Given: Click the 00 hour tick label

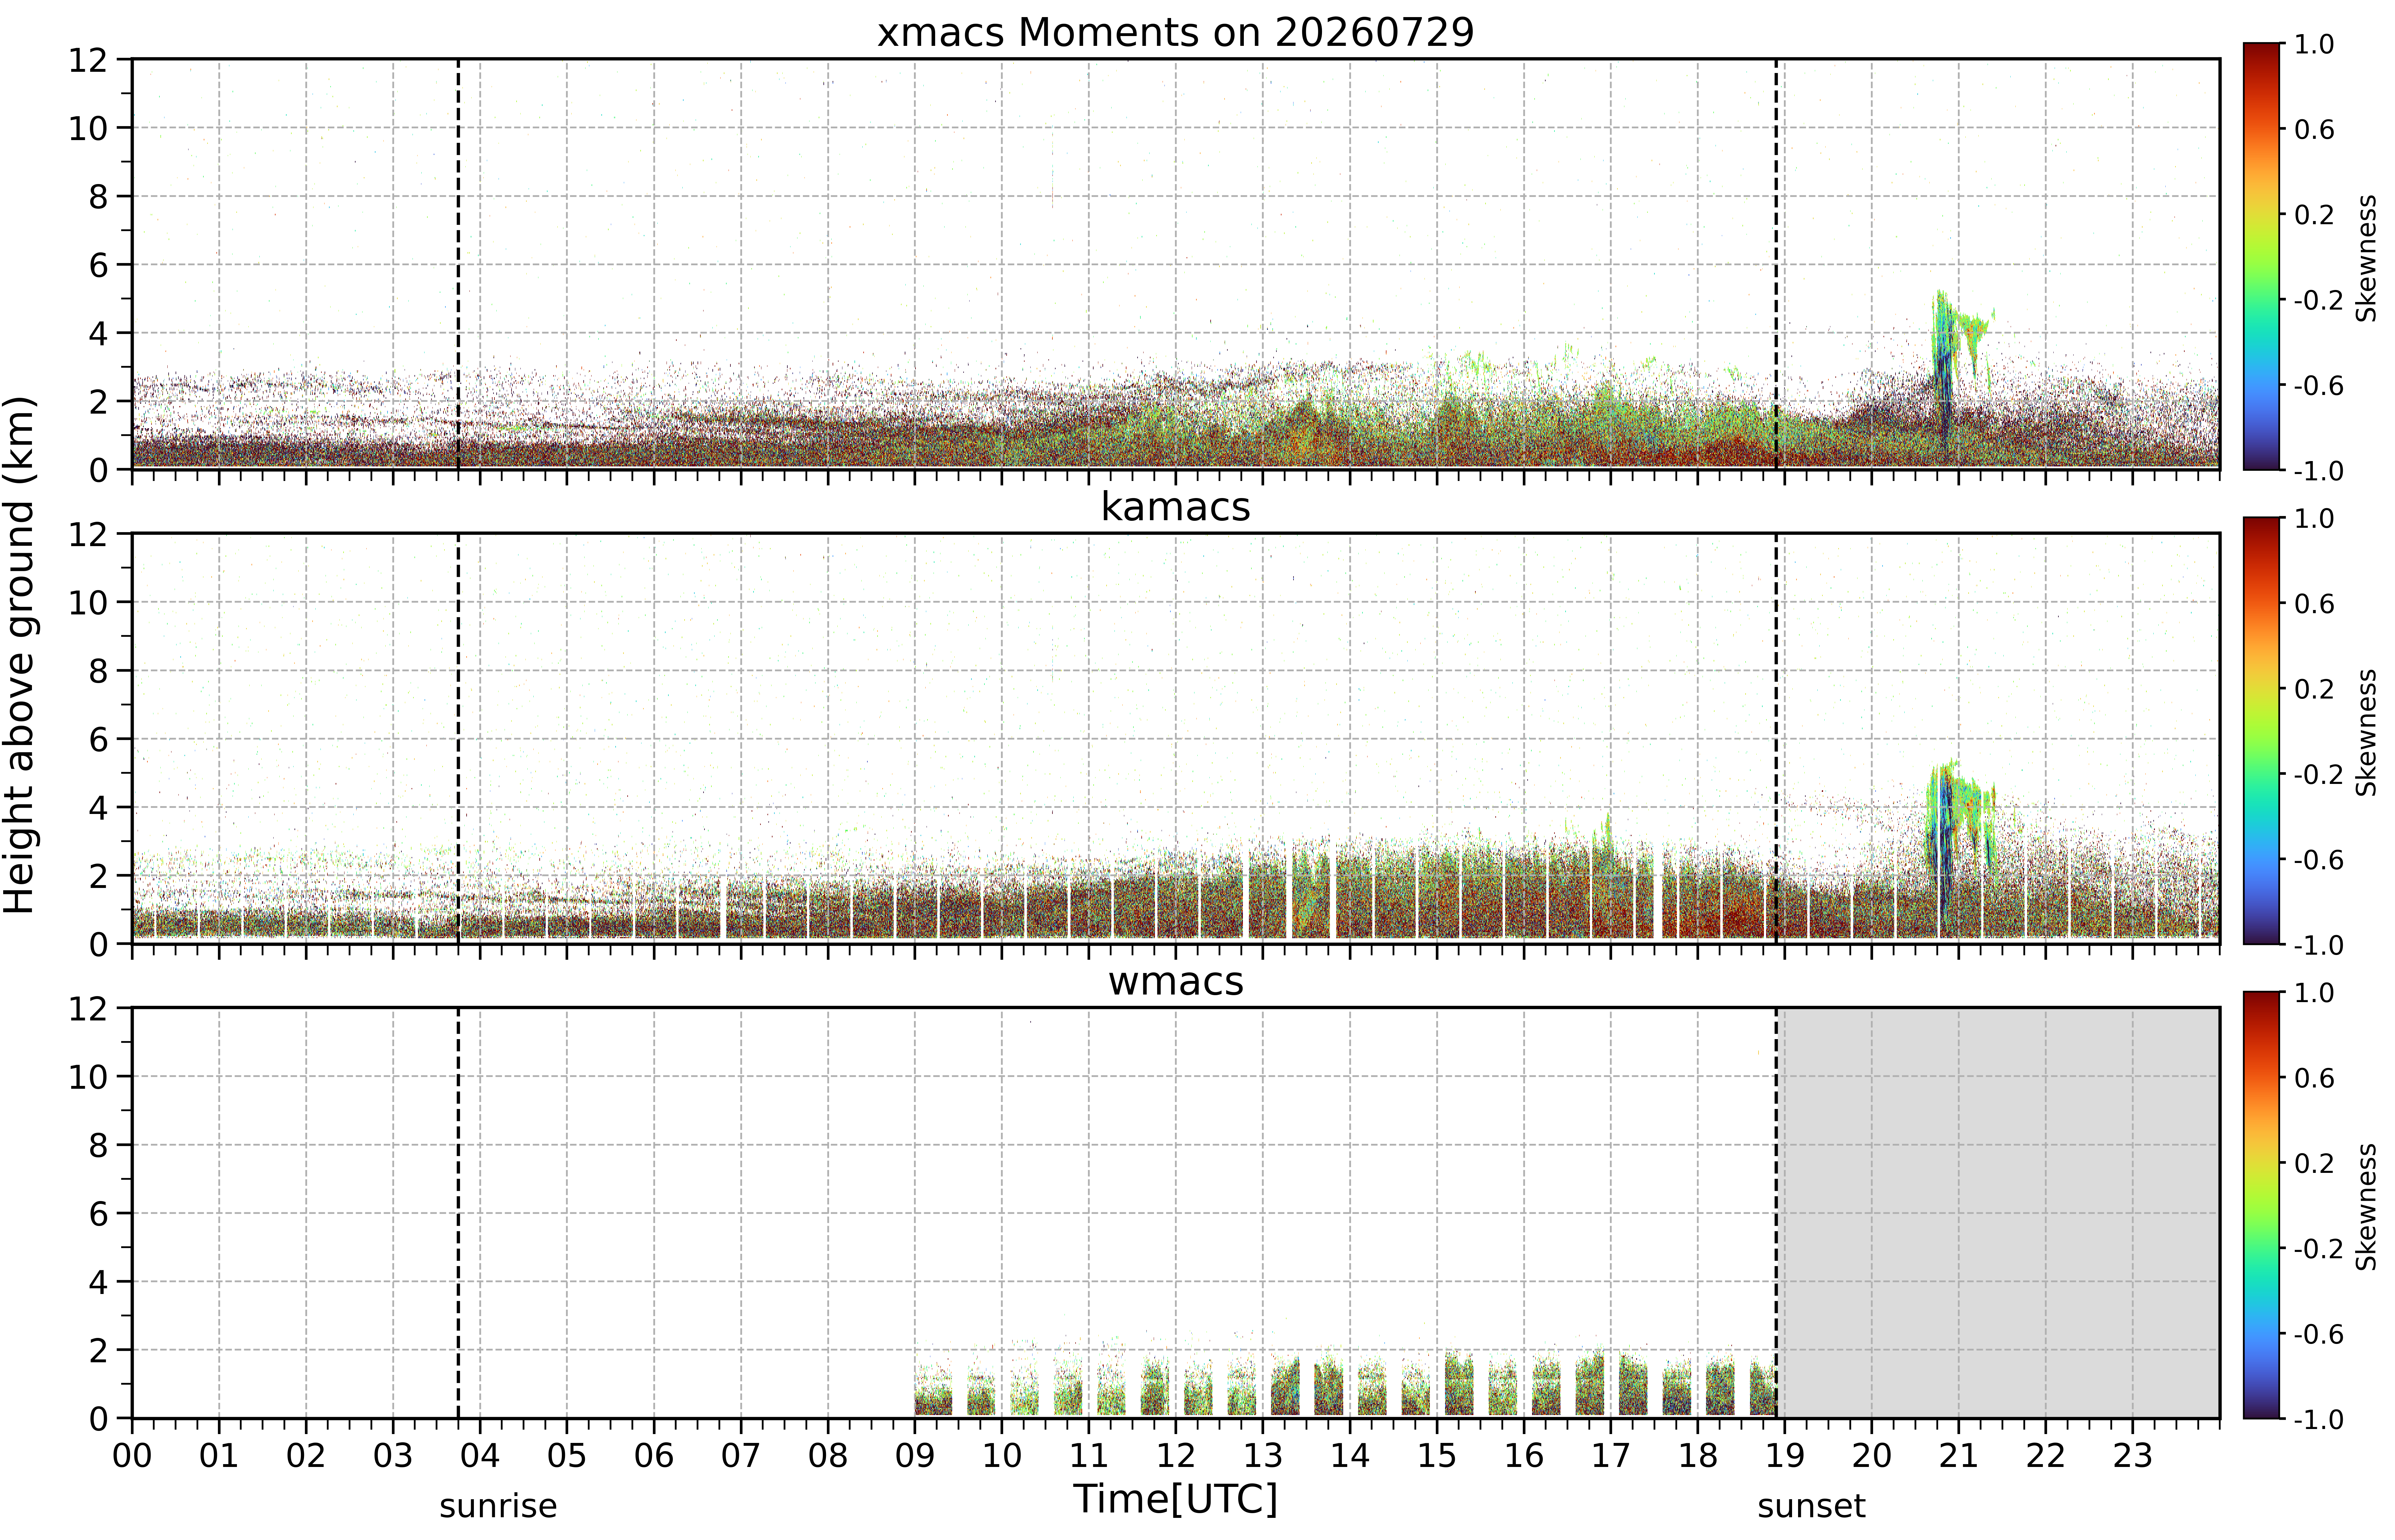Looking at the screenshot, I should coord(132,1455).
